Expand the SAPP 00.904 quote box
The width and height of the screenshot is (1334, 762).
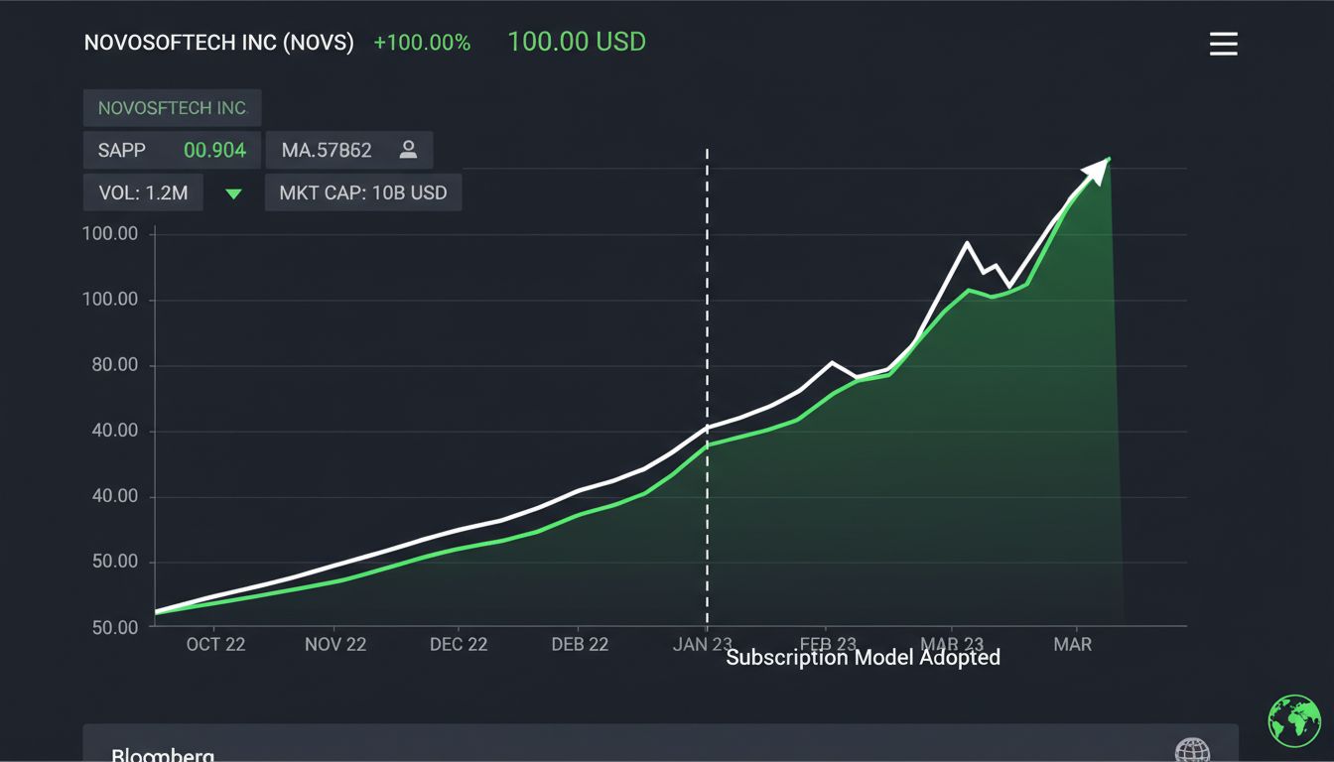click(171, 149)
